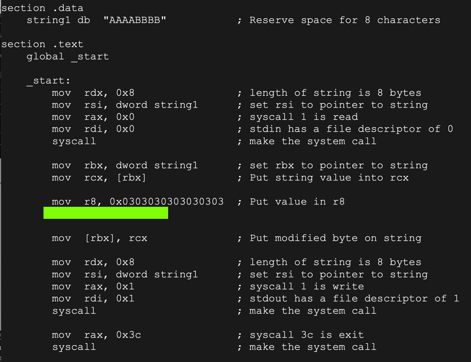Click the "section .data" line

[42, 8]
